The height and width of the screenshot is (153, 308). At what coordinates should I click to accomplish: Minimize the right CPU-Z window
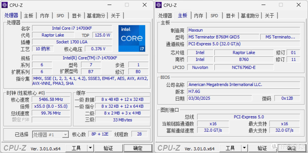coord(263,5)
